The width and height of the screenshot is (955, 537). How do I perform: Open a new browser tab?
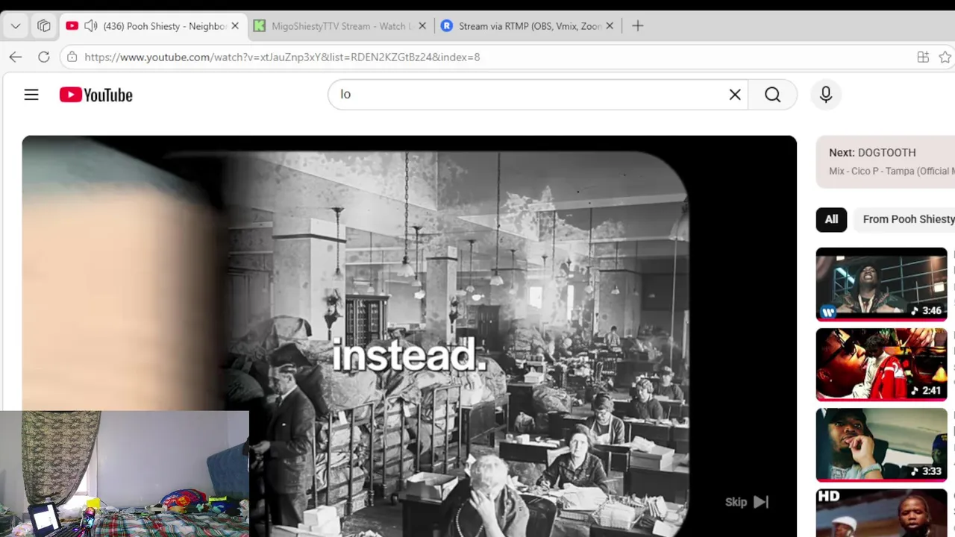(637, 26)
